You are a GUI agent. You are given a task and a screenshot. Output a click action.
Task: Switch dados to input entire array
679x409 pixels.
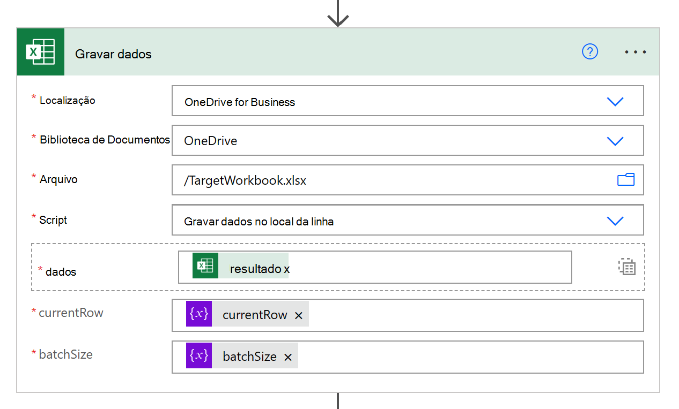point(626,267)
